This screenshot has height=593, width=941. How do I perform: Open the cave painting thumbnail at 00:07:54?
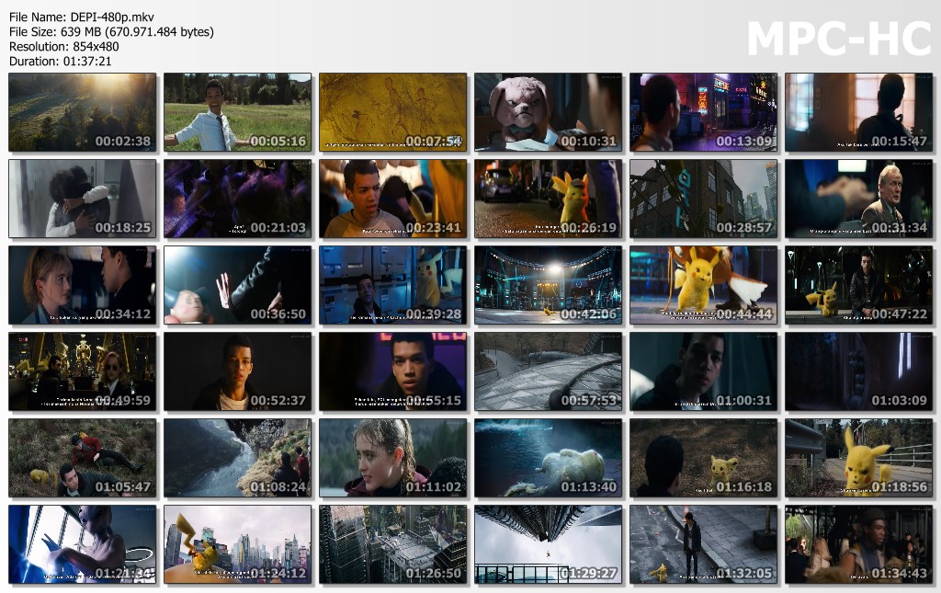click(393, 112)
